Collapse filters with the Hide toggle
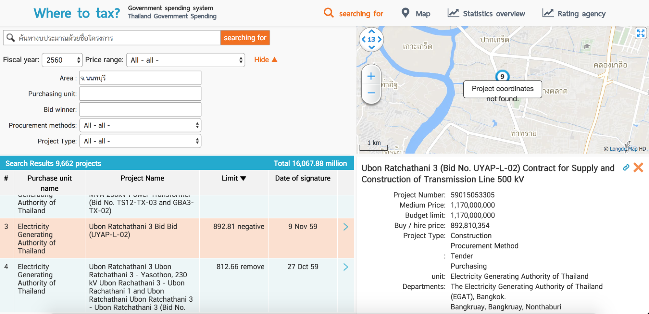Viewport: 649px width, 314px height. point(266,60)
